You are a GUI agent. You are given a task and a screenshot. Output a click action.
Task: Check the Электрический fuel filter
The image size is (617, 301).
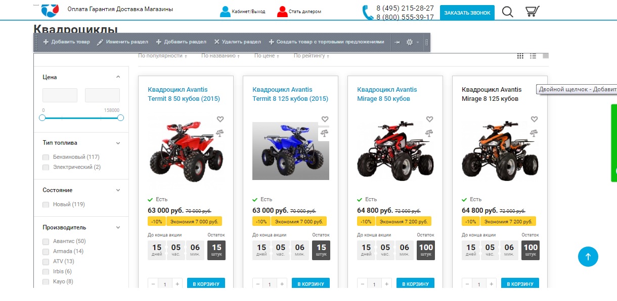[46, 167]
